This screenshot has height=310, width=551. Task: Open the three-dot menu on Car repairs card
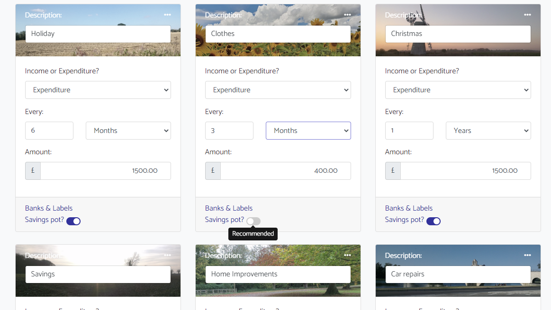click(x=527, y=255)
